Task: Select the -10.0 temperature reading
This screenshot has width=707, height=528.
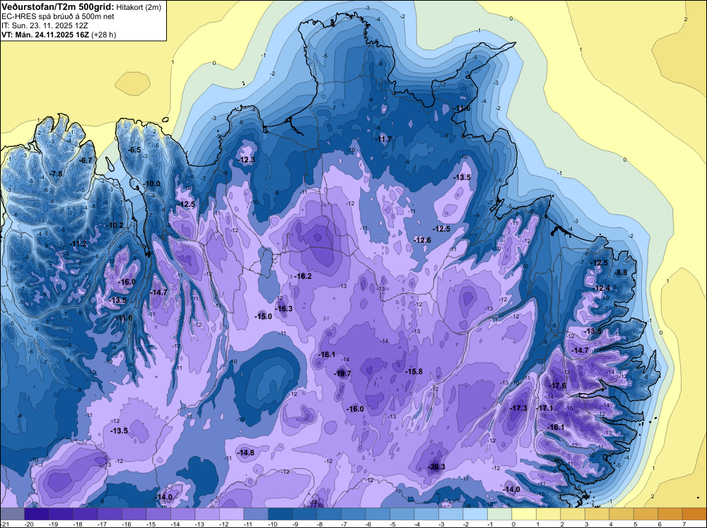Action: pyautogui.click(x=152, y=184)
